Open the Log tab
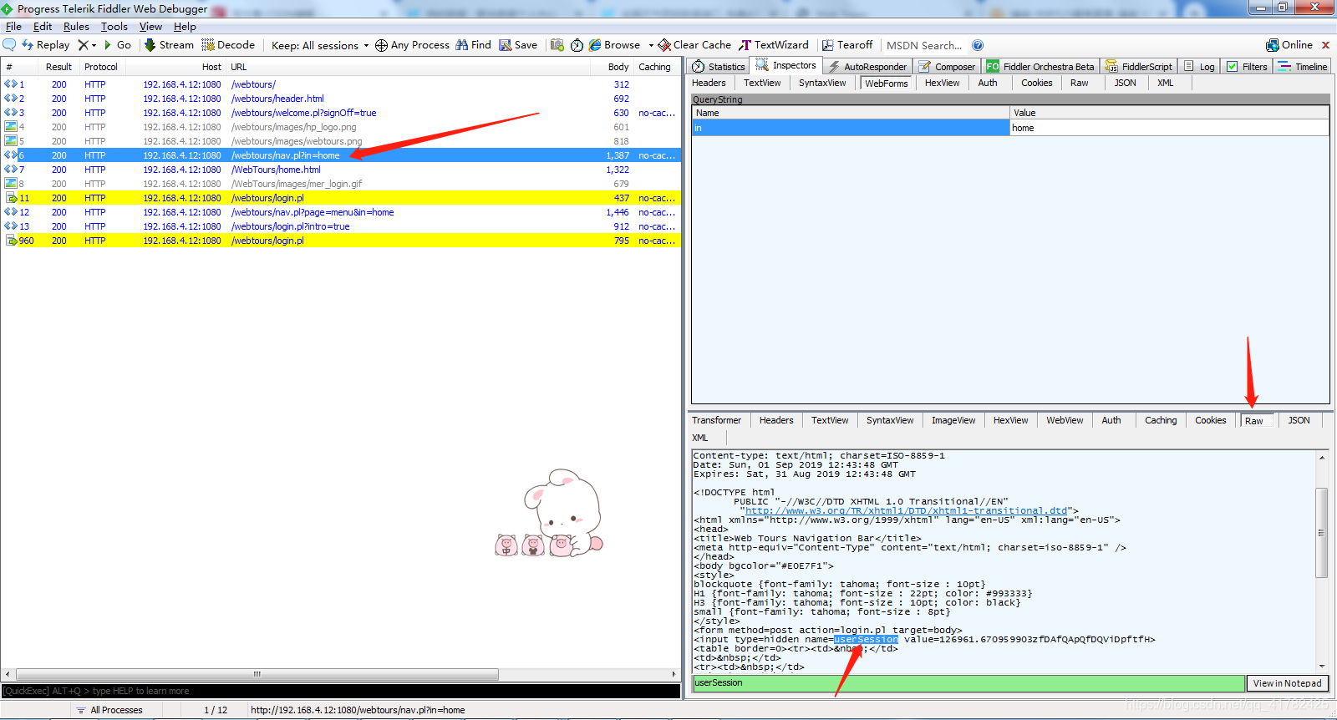The width and height of the screenshot is (1337, 720). [x=1199, y=66]
